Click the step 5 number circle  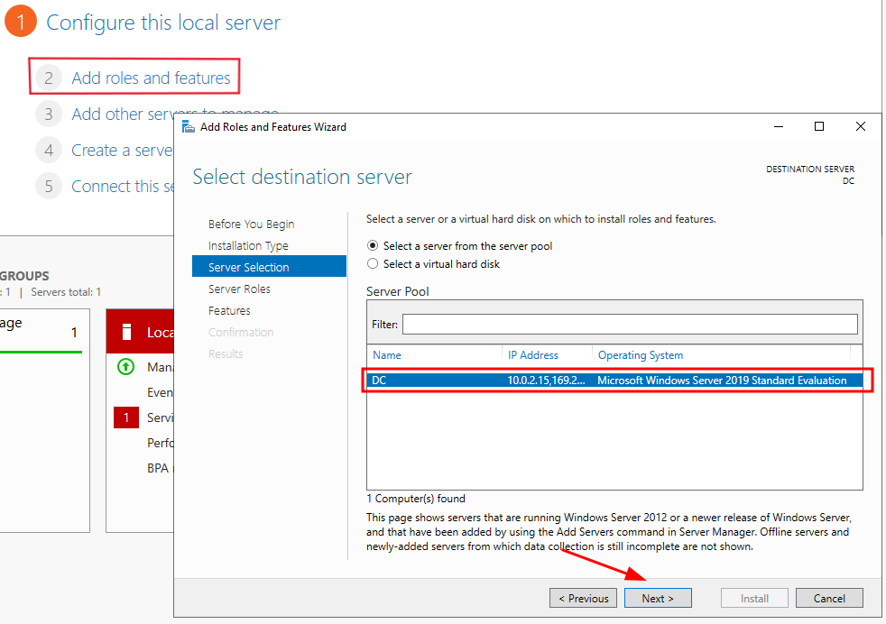[50, 187]
